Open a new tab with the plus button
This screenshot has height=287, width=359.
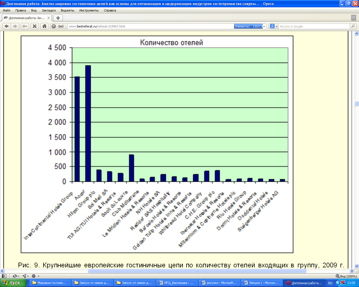pyautogui.click(x=58, y=18)
